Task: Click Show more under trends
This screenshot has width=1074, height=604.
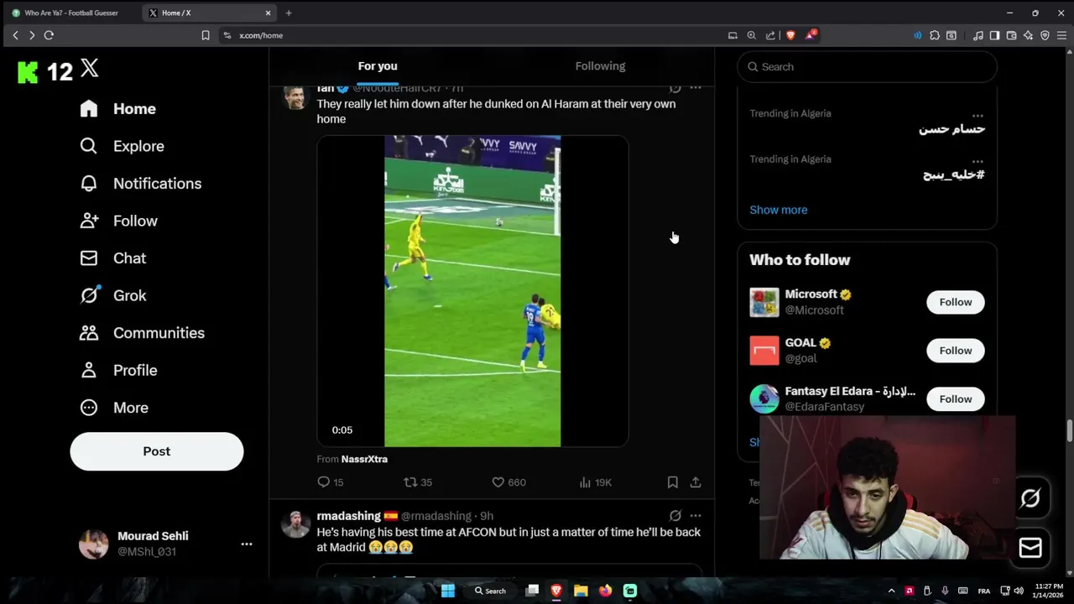Action: 779,210
